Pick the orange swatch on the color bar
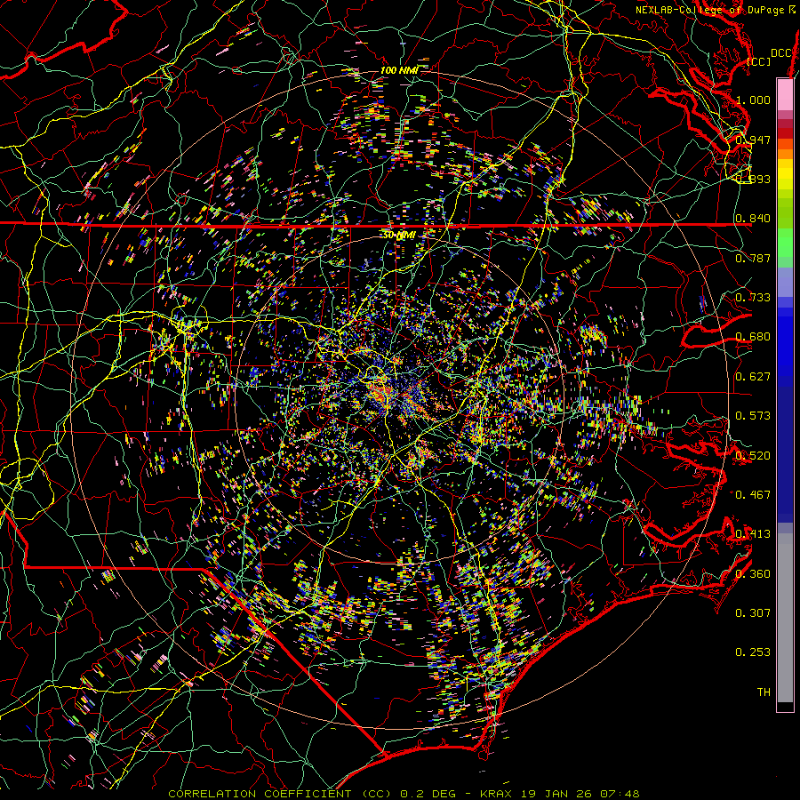This screenshot has width=800, height=800. 785,155
